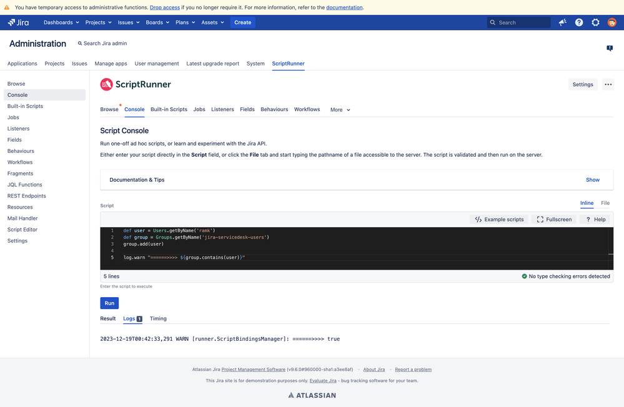The height and width of the screenshot is (407, 624).
Task: Expand the Projects dropdown in top nav
Action: 98,22
